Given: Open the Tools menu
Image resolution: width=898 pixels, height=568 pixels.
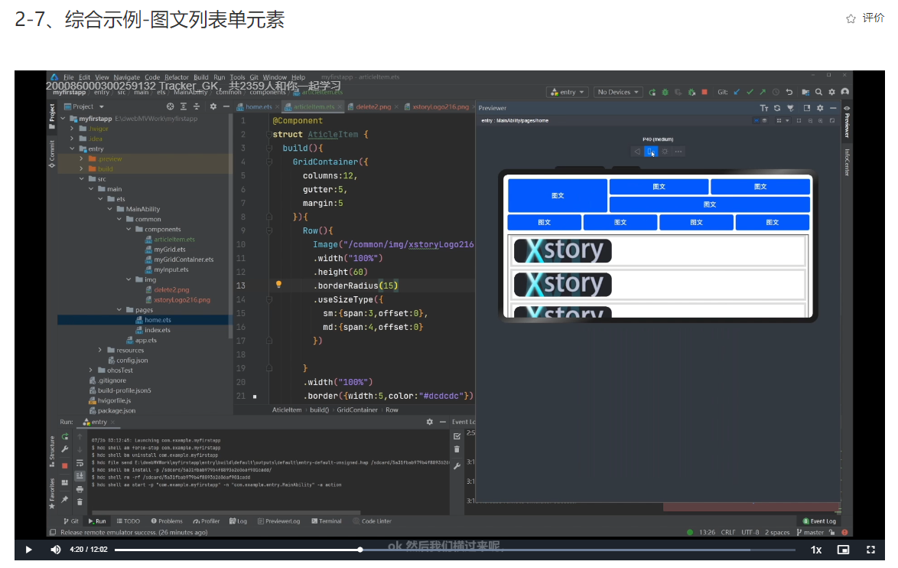Looking at the screenshot, I should (237, 77).
